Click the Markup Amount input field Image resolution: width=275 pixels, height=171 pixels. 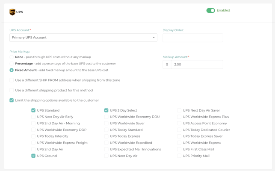tap(197, 65)
